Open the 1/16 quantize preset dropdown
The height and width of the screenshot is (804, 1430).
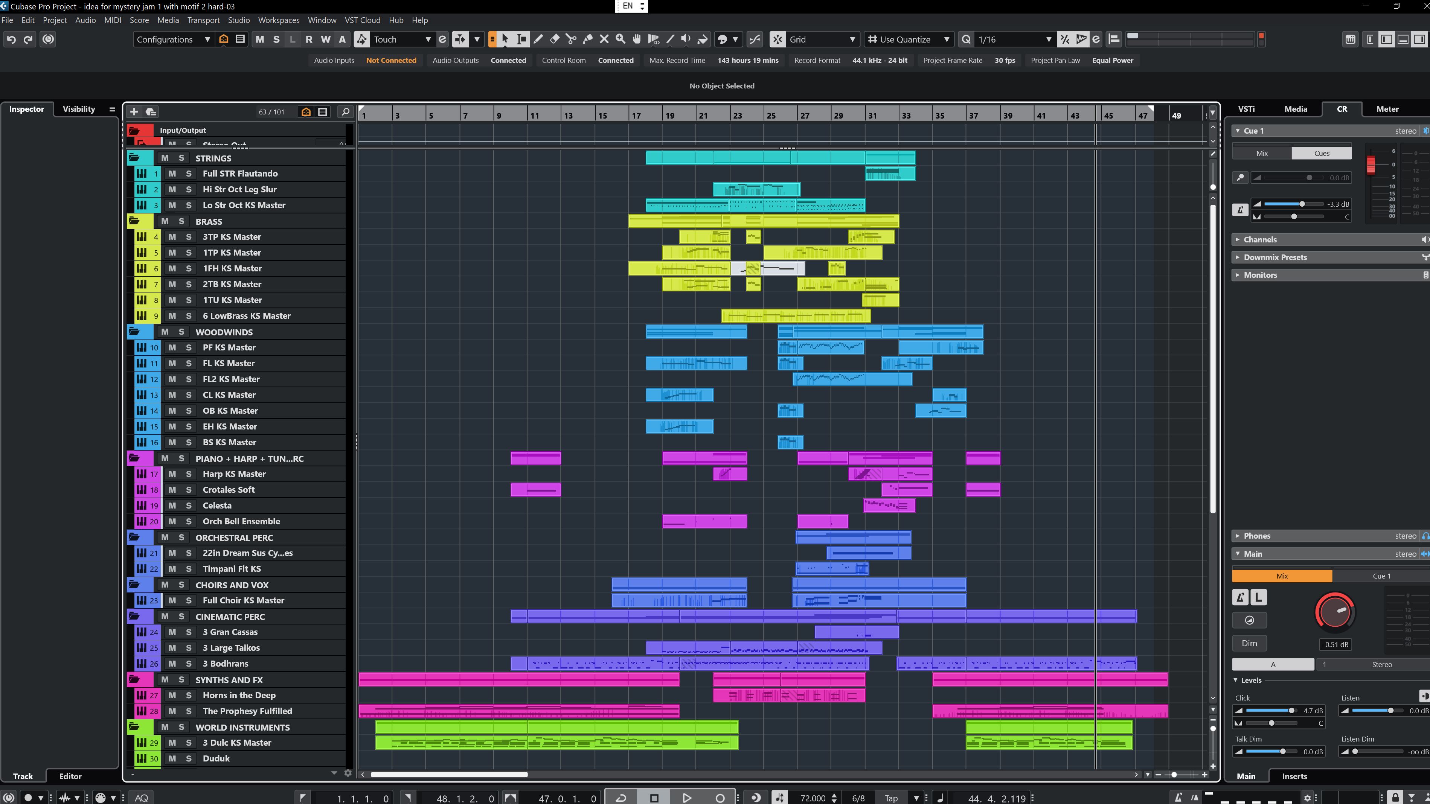1014,39
